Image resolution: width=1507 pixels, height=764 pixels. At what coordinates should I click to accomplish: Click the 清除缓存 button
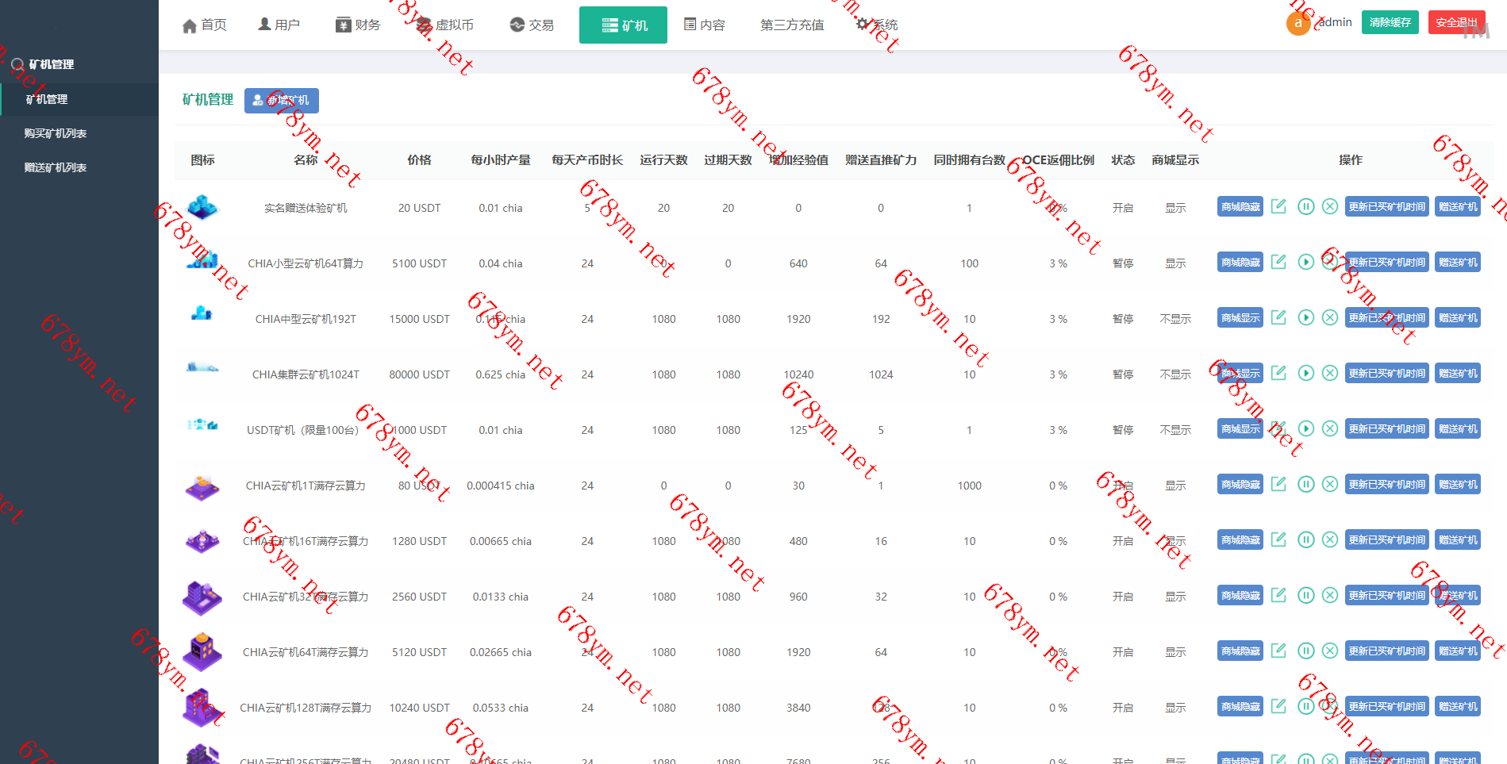coord(1390,22)
